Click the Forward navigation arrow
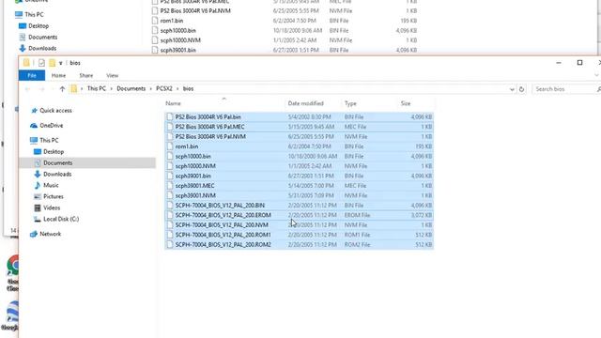601x338 pixels. (41, 89)
